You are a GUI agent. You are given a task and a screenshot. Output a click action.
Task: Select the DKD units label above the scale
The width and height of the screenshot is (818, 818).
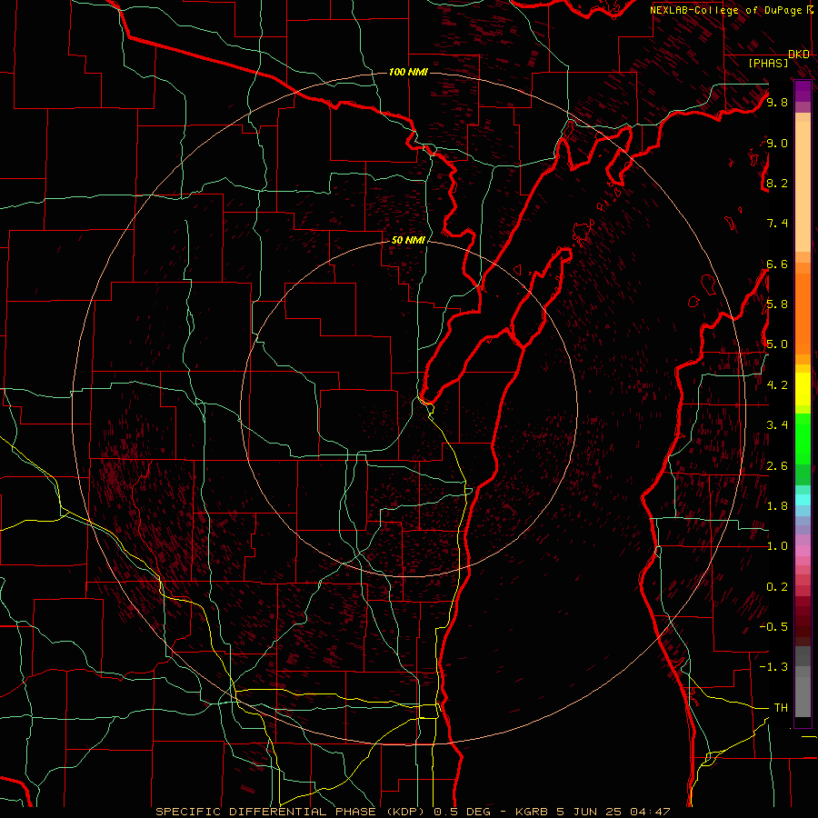click(799, 55)
